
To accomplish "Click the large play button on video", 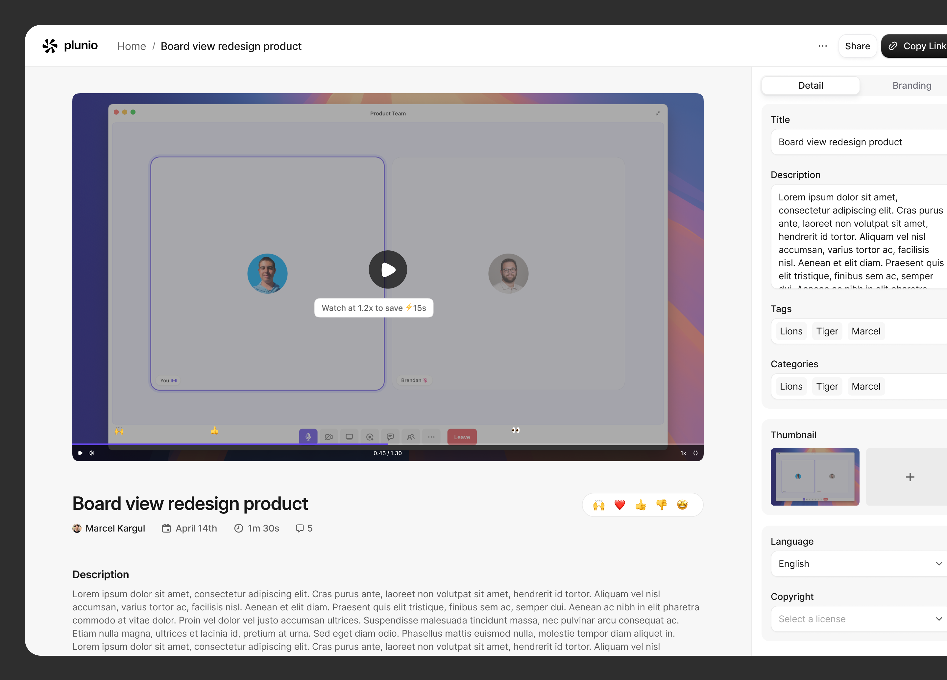I will point(388,269).
